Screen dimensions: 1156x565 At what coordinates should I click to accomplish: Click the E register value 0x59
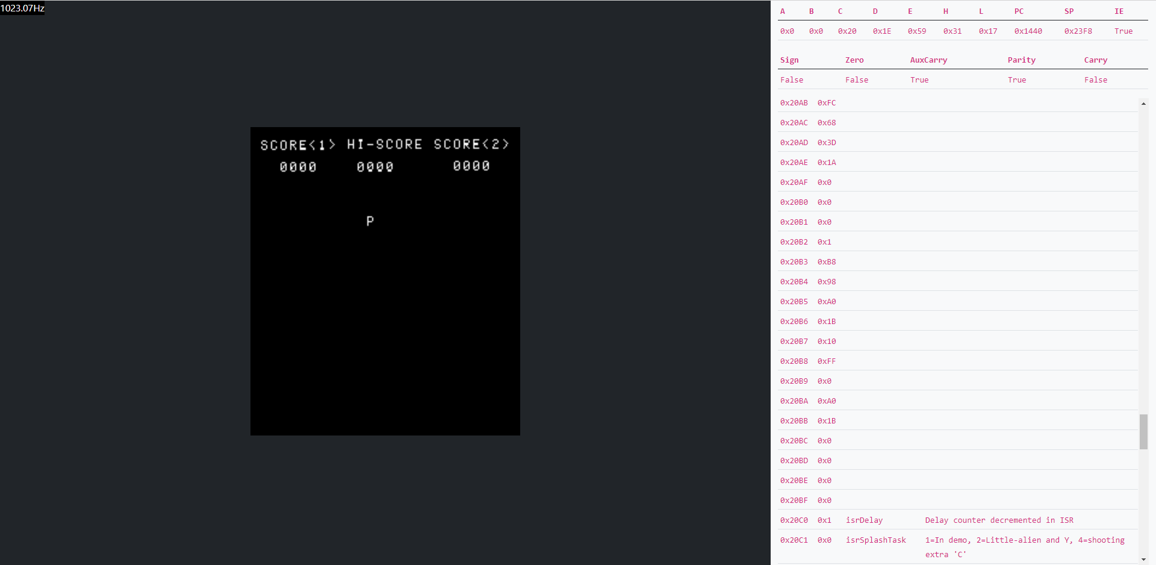click(x=917, y=31)
